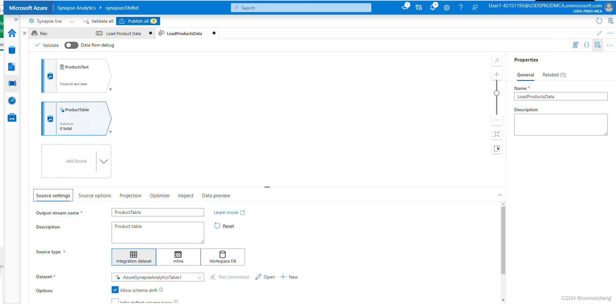Collapse the source configuration panel
Screen dimensions: 616x304
point(500,195)
